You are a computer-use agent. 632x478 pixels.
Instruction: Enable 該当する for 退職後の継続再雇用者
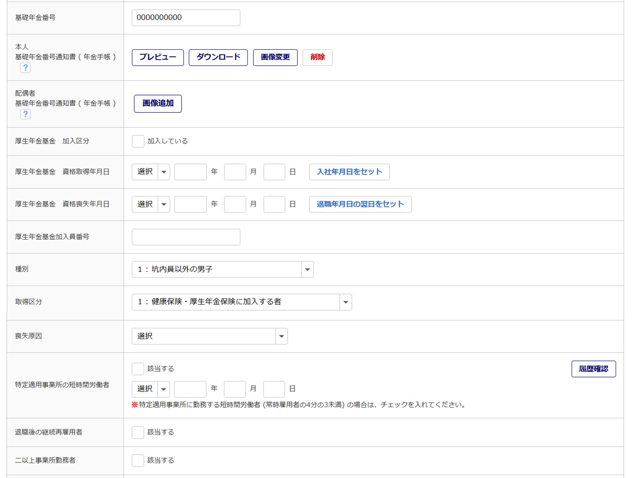pos(138,432)
